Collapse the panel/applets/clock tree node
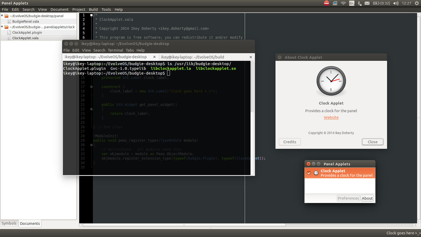The height and width of the screenshot is (237, 421). click(2, 27)
